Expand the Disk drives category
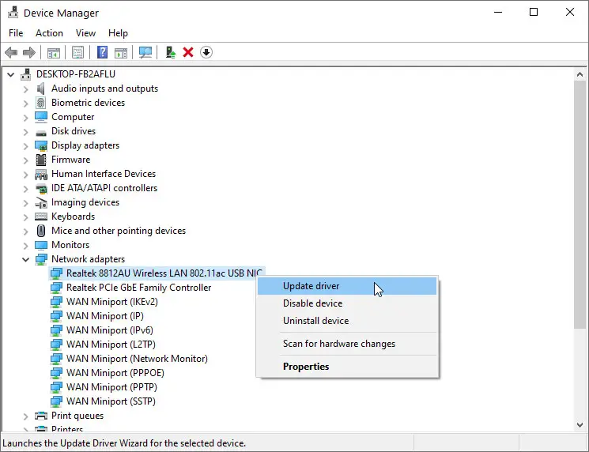This screenshot has width=589, height=452. 25,132
